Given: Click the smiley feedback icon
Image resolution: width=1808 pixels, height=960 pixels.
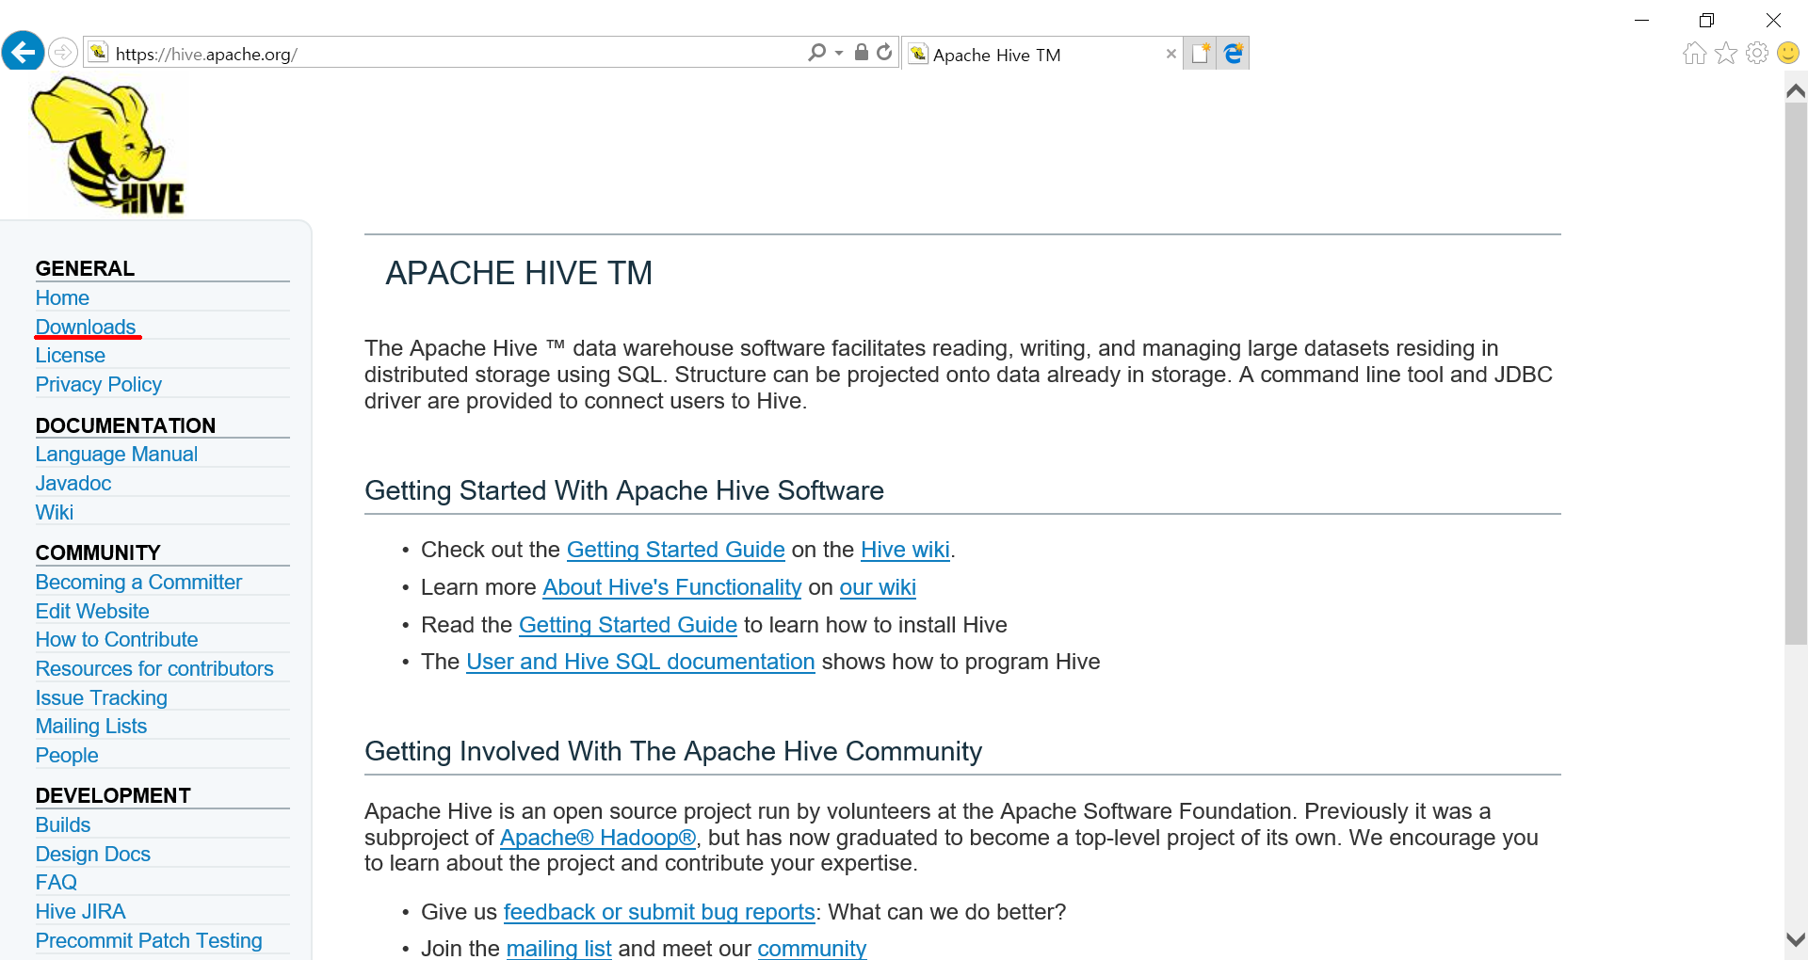Looking at the screenshot, I should [x=1788, y=54].
